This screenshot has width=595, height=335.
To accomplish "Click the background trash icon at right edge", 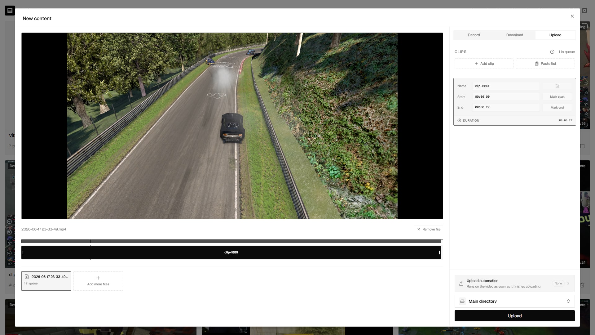I will pyautogui.click(x=582, y=285).
